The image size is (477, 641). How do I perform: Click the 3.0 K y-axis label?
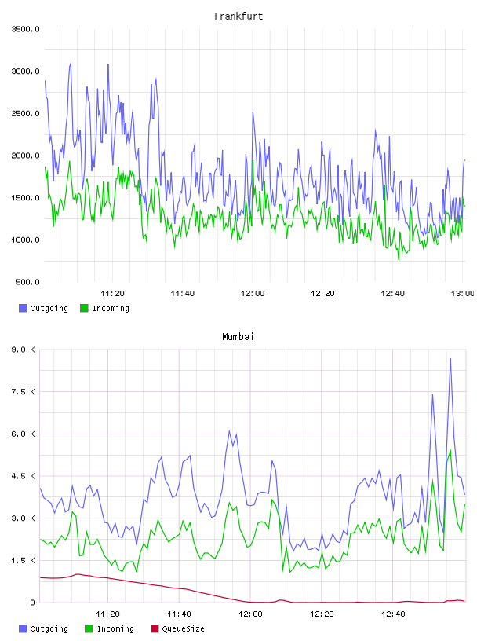point(24,518)
